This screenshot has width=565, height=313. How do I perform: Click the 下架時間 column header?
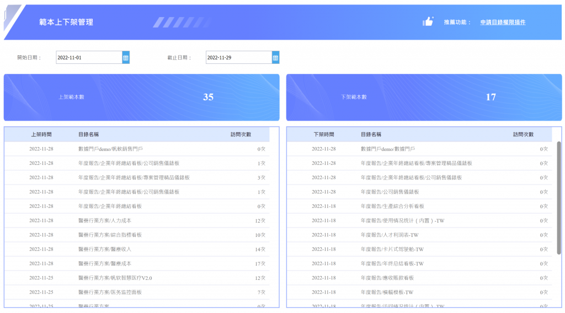pos(323,134)
